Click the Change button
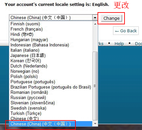The image size is (142, 130). tap(111, 18)
